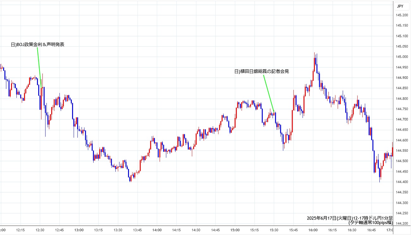Click the 144.700 price axis label
411x235 pixels.
[x=402, y=120]
